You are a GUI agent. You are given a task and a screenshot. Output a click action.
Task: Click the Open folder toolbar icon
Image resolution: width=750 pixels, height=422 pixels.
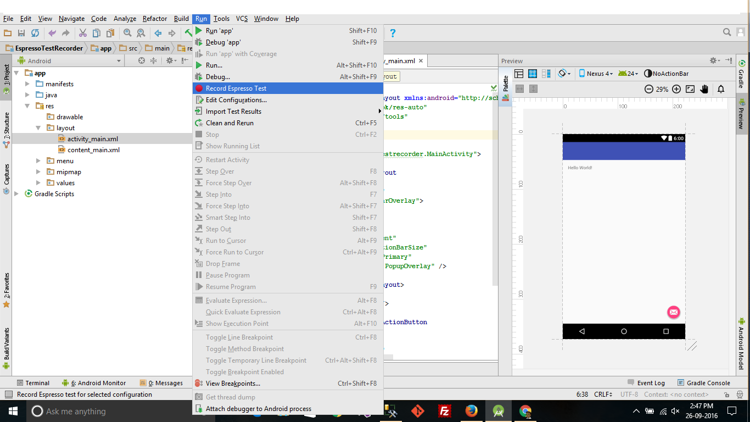coord(8,33)
